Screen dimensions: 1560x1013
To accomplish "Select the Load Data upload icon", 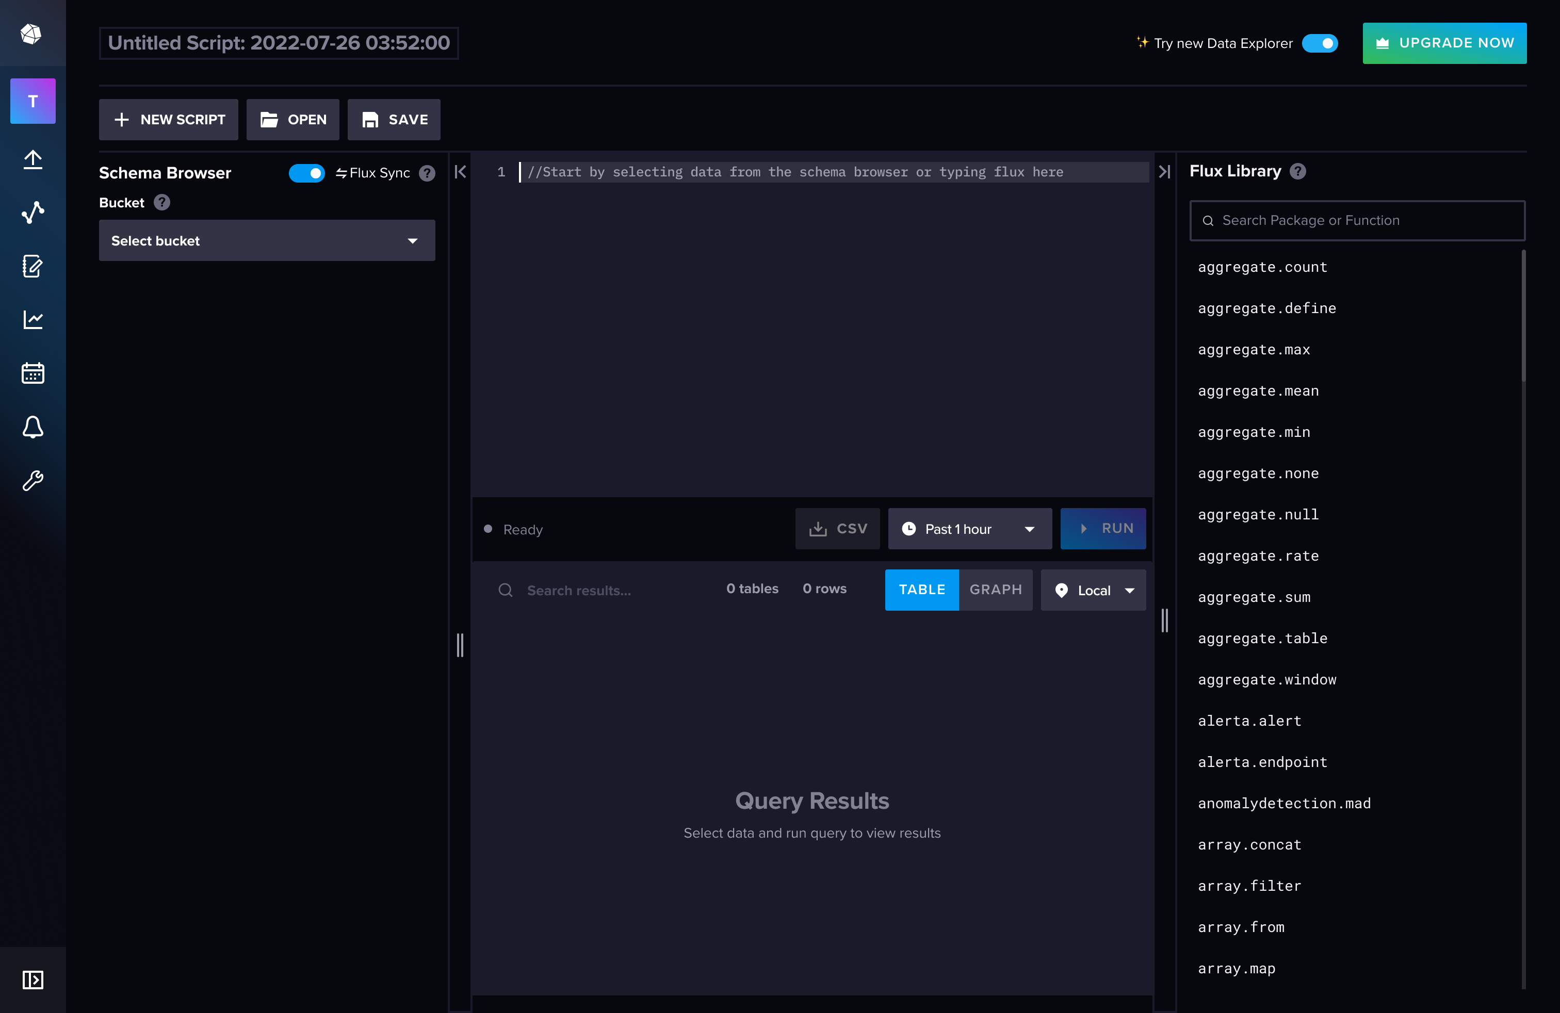I will click(x=33, y=160).
